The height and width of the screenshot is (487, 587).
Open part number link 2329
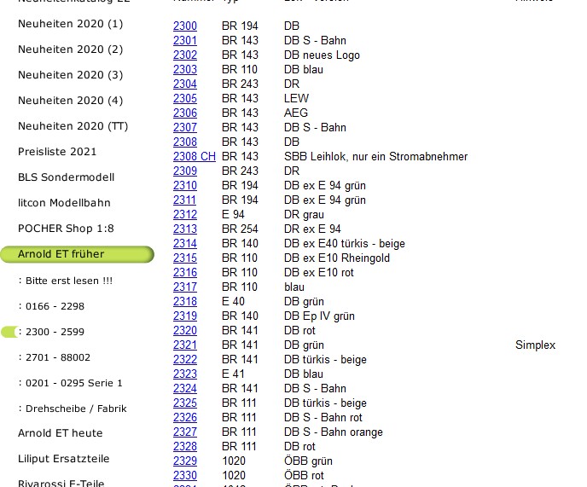185,461
